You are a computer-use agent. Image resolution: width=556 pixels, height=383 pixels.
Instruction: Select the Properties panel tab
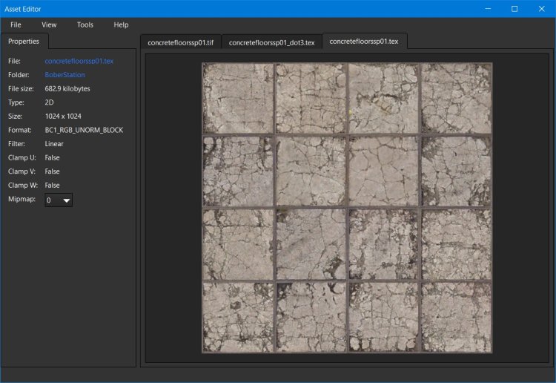point(24,42)
